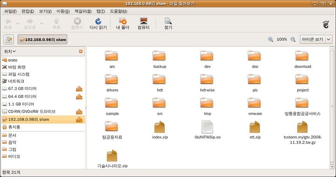Select the sample folder icon
Viewport: 336px width, 177px height.
coord(112,103)
